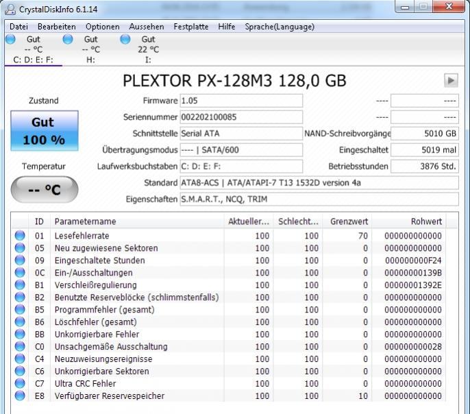Click the Übertragungsmodus field SATA/600
Viewport: 470px width, 414px height.
[x=241, y=150]
